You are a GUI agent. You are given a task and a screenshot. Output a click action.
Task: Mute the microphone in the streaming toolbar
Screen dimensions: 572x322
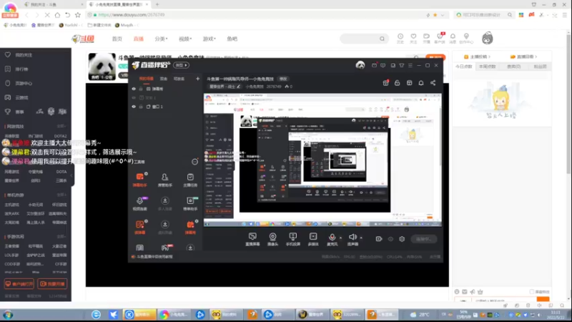(332, 239)
